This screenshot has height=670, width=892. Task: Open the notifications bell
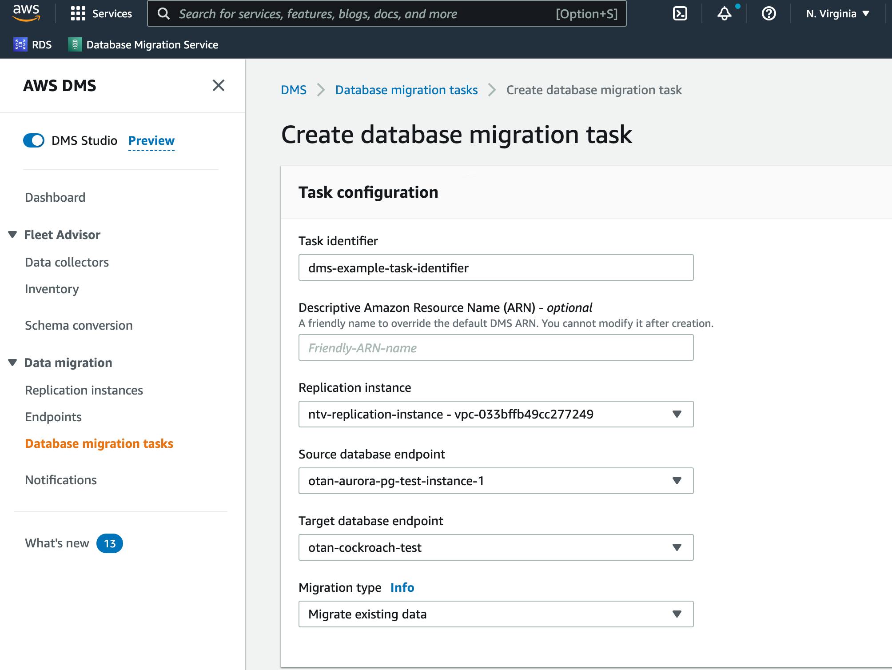coord(724,15)
